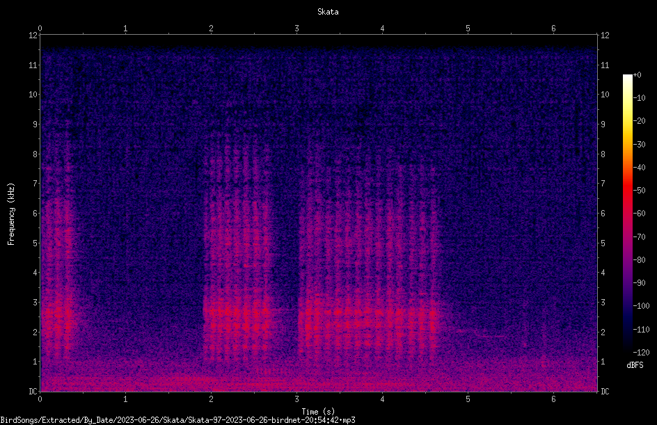Click the "-50" color scale value
Screen dimensions: 657x425
[639, 191]
